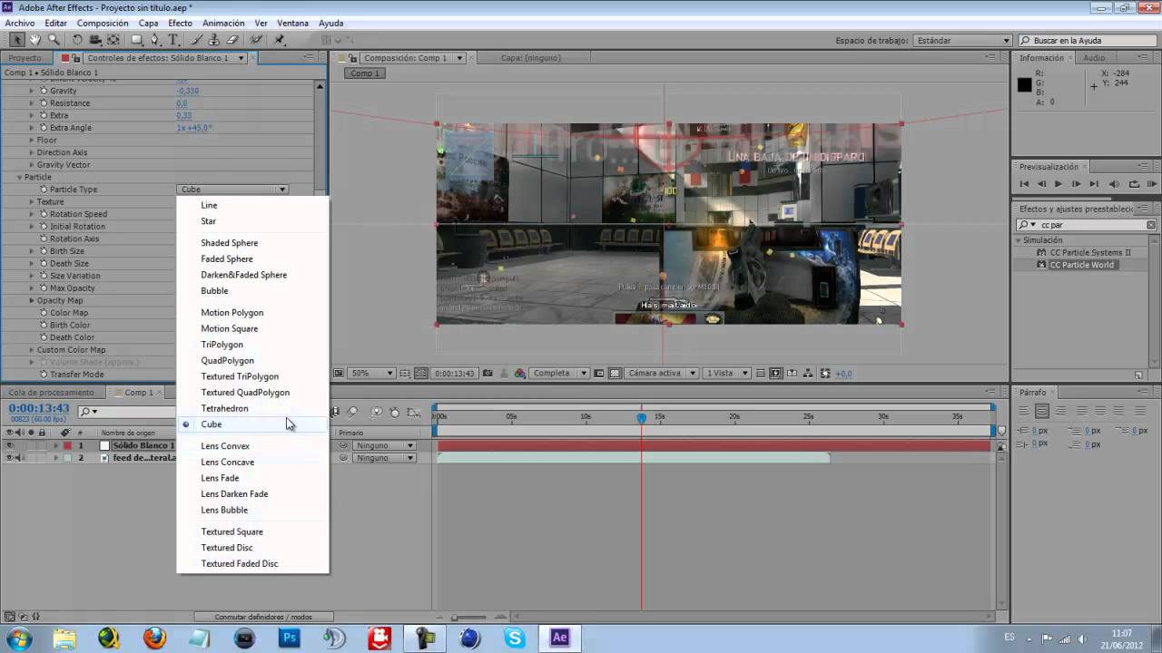Expand the Gravity property
This screenshot has width=1162, height=653.
[32, 91]
